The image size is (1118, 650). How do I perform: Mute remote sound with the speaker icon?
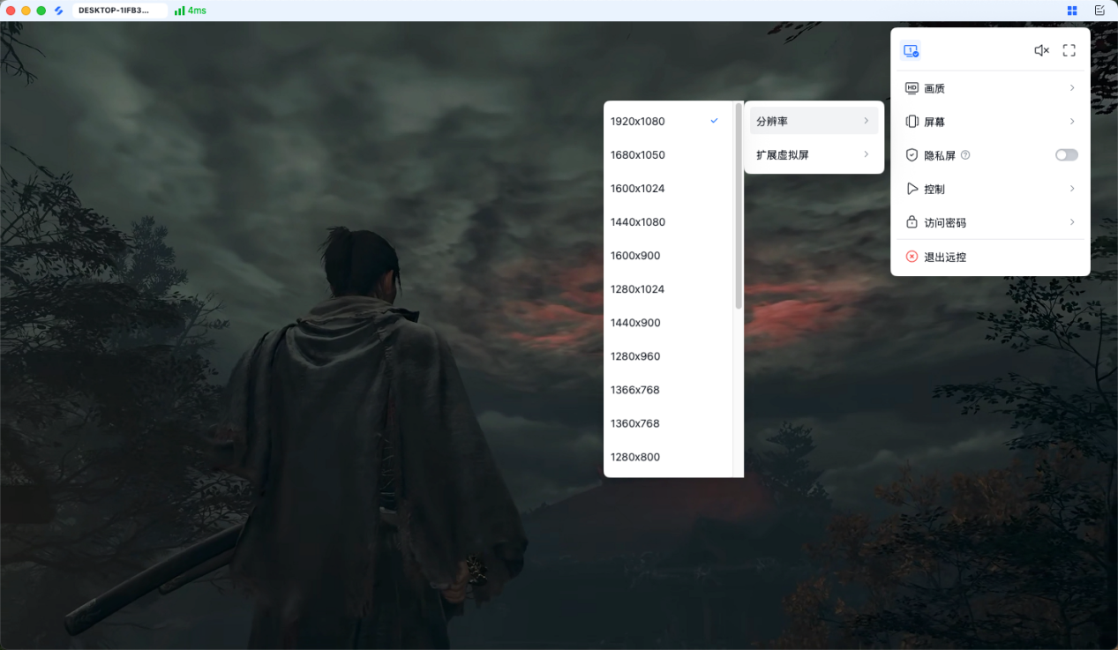coord(1041,51)
